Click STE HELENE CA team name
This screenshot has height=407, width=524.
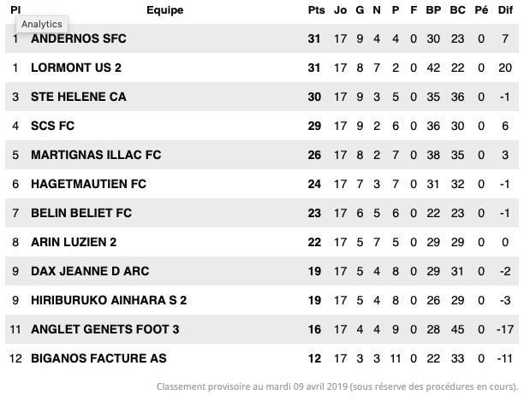coord(79,97)
